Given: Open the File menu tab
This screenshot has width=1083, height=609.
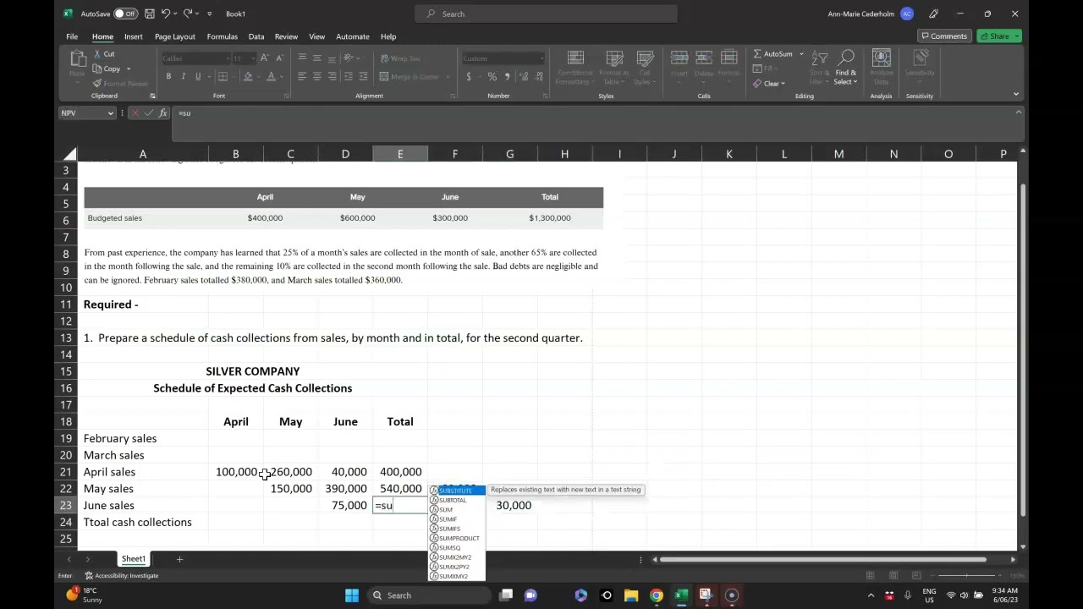Looking at the screenshot, I should pos(72,36).
